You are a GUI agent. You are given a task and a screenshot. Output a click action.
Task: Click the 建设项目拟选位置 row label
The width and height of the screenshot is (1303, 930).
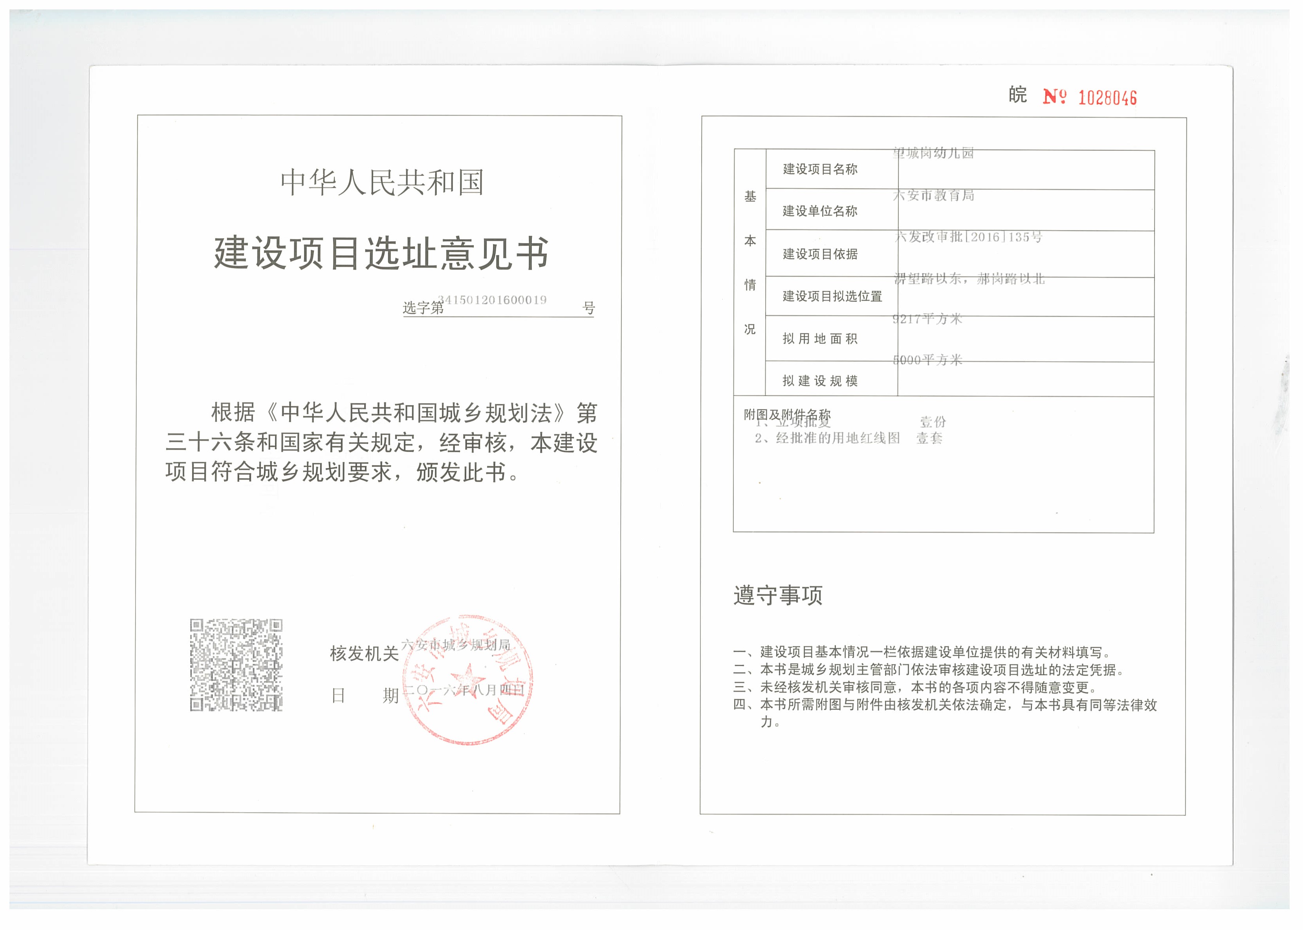pos(832,296)
